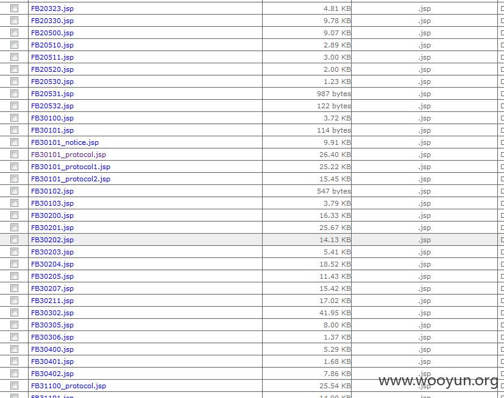Open FB20520.jsp
This screenshot has width=504, height=398.
tap(52, 69)
